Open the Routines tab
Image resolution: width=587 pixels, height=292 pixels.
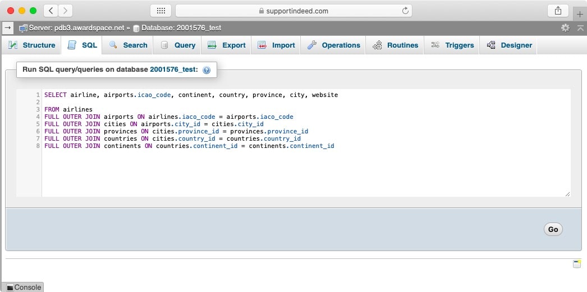click(396, 45)
